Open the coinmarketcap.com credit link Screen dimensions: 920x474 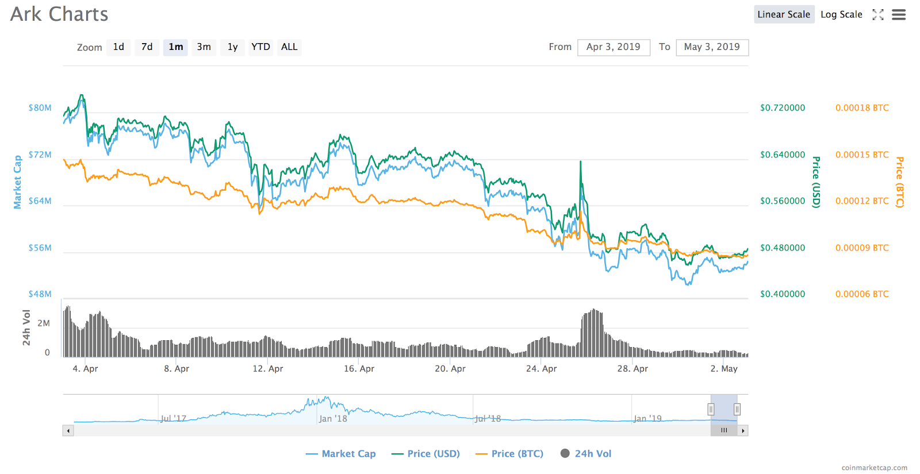coord(875,468)
